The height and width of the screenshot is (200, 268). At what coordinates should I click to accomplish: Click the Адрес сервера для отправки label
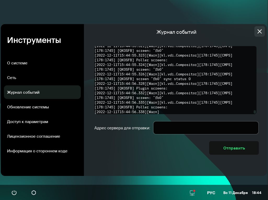coord(122,128)
